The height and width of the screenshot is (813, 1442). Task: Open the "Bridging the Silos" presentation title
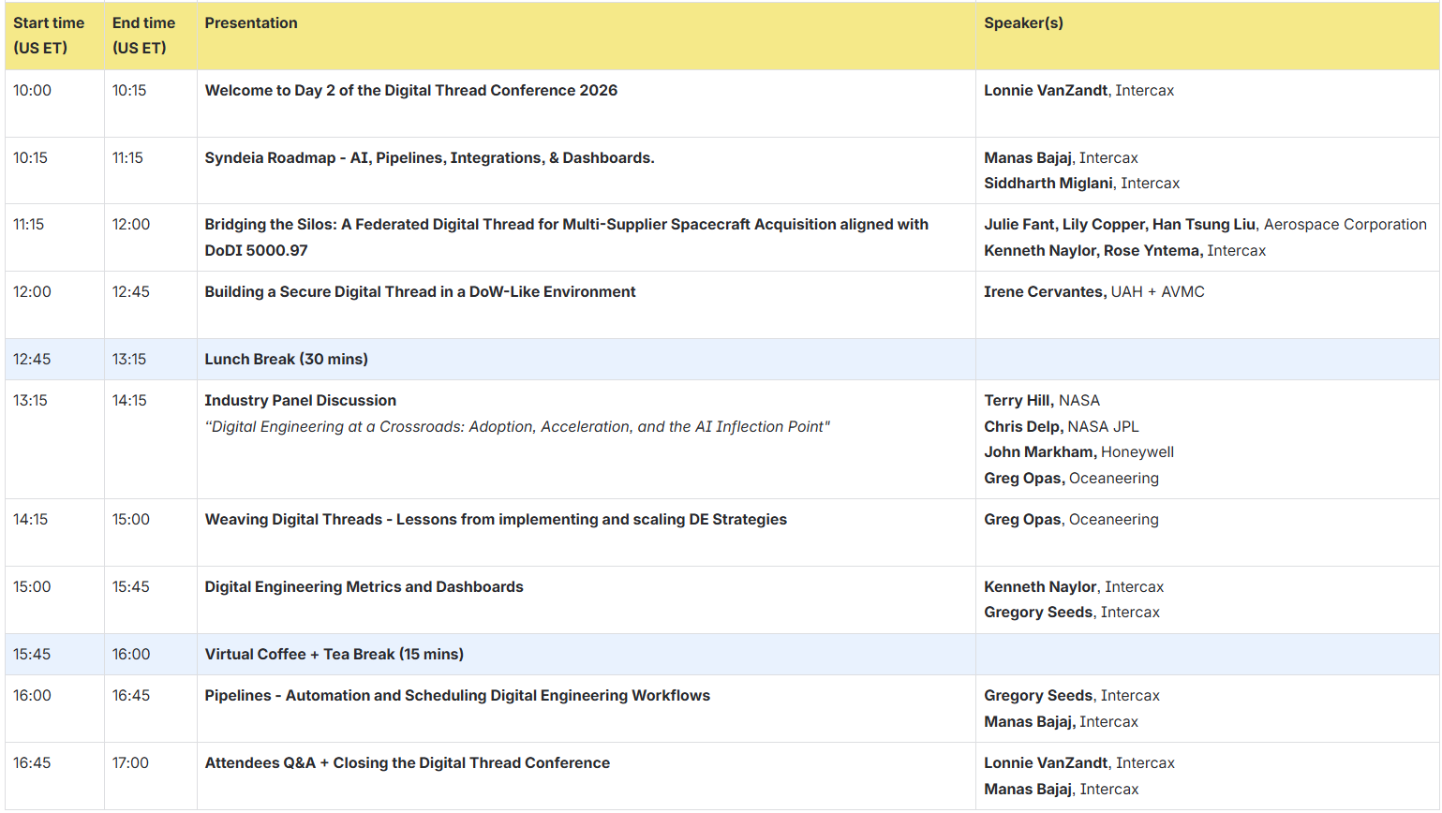[x=567, y=238]
